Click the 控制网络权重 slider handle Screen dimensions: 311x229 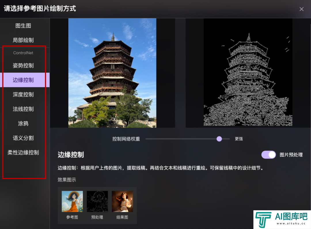pyautogui.click(x=219, y=139)
